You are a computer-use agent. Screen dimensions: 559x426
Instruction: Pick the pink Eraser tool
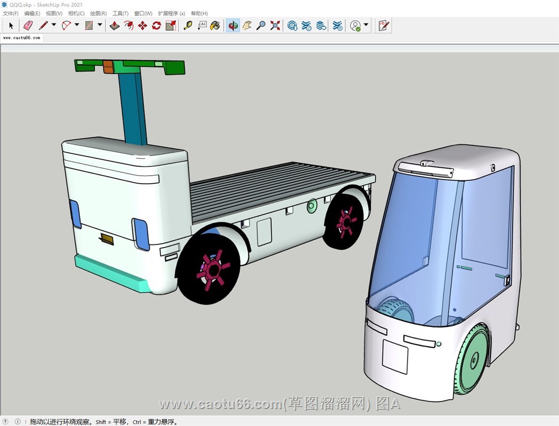28,25
